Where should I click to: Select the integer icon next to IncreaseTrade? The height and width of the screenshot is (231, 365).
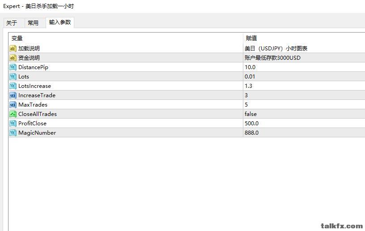point(13,95)
